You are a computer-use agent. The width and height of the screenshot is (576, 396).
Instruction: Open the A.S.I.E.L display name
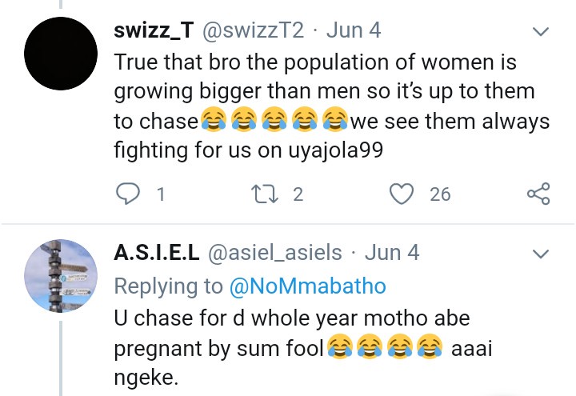pyautogui.click(x=158, y=254)
